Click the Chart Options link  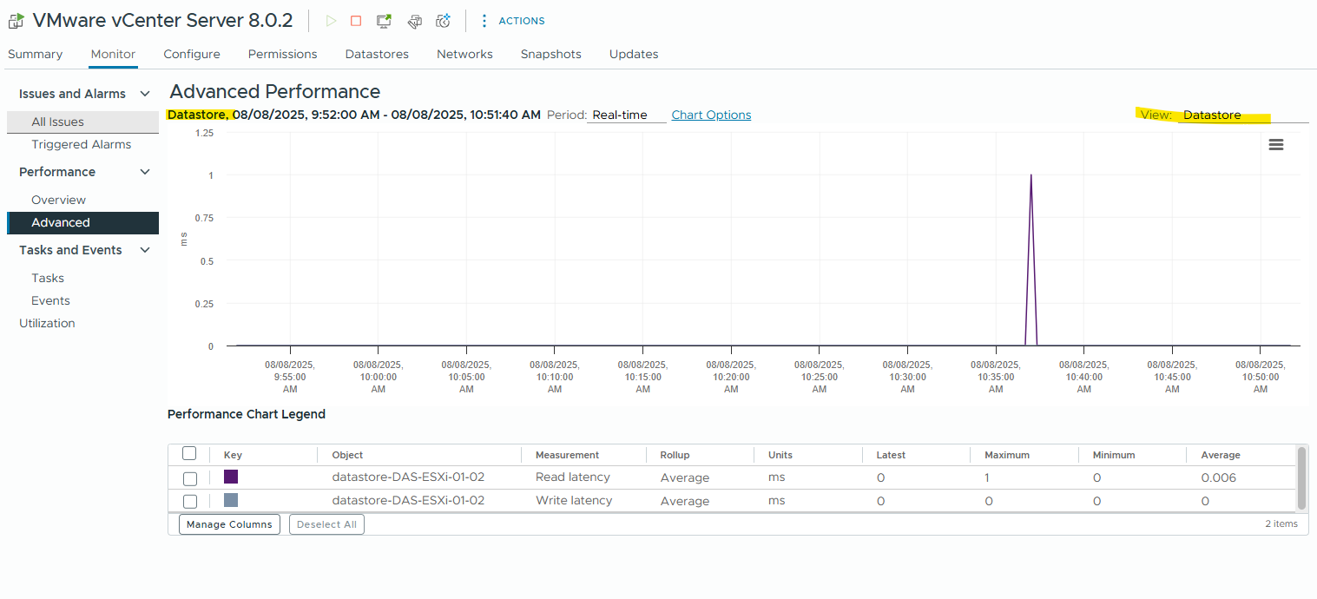click(x=711, y=115)
